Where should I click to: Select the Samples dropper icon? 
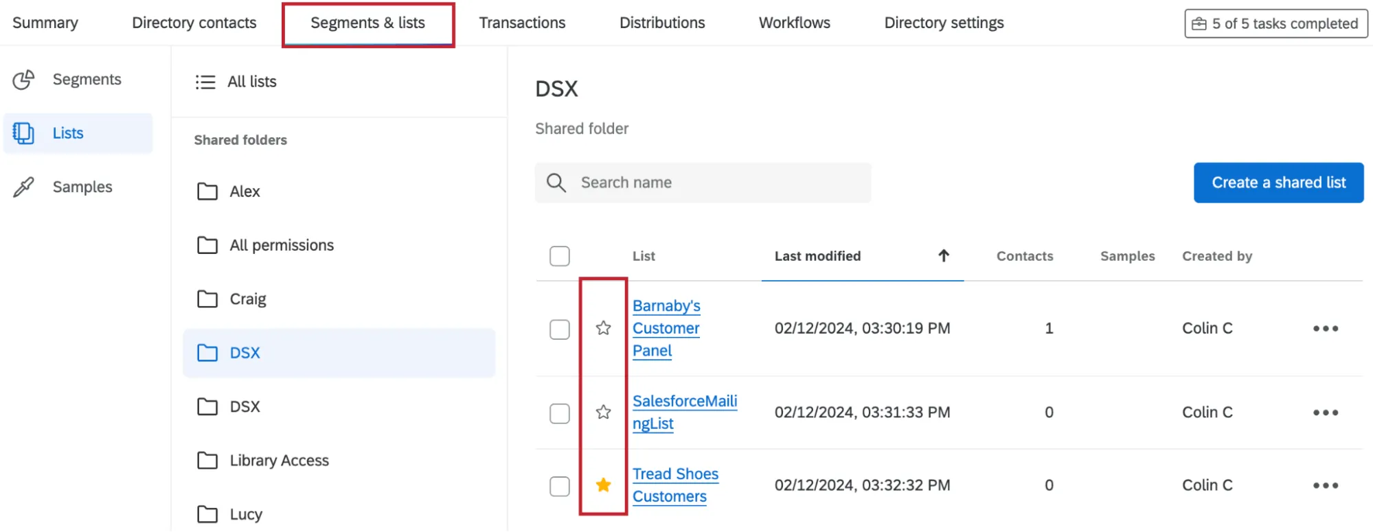[23, 187]
